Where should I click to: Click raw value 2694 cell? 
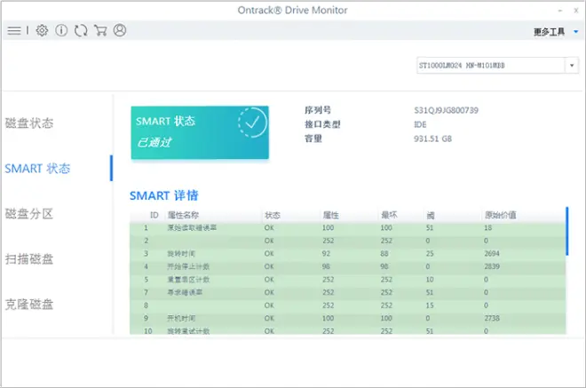pyautogui.click(x=492, y=254)
